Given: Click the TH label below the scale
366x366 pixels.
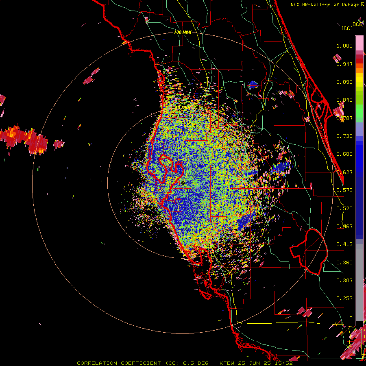Looking at the screenshot, I should [x=349, y=317].
